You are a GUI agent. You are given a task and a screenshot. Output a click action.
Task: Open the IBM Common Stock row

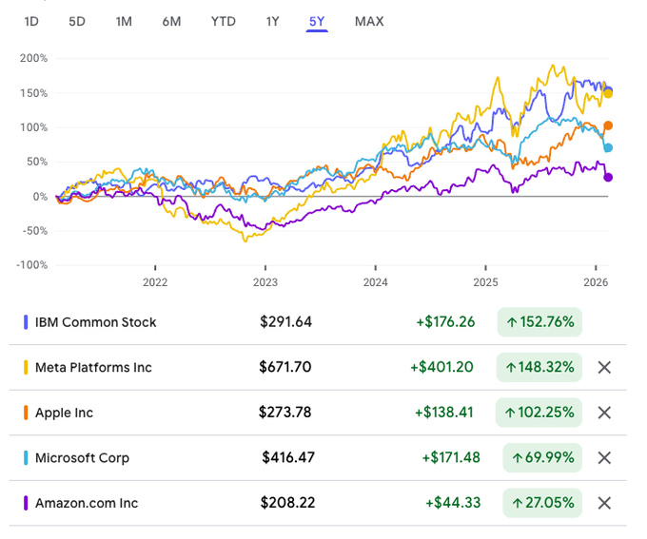95,322
